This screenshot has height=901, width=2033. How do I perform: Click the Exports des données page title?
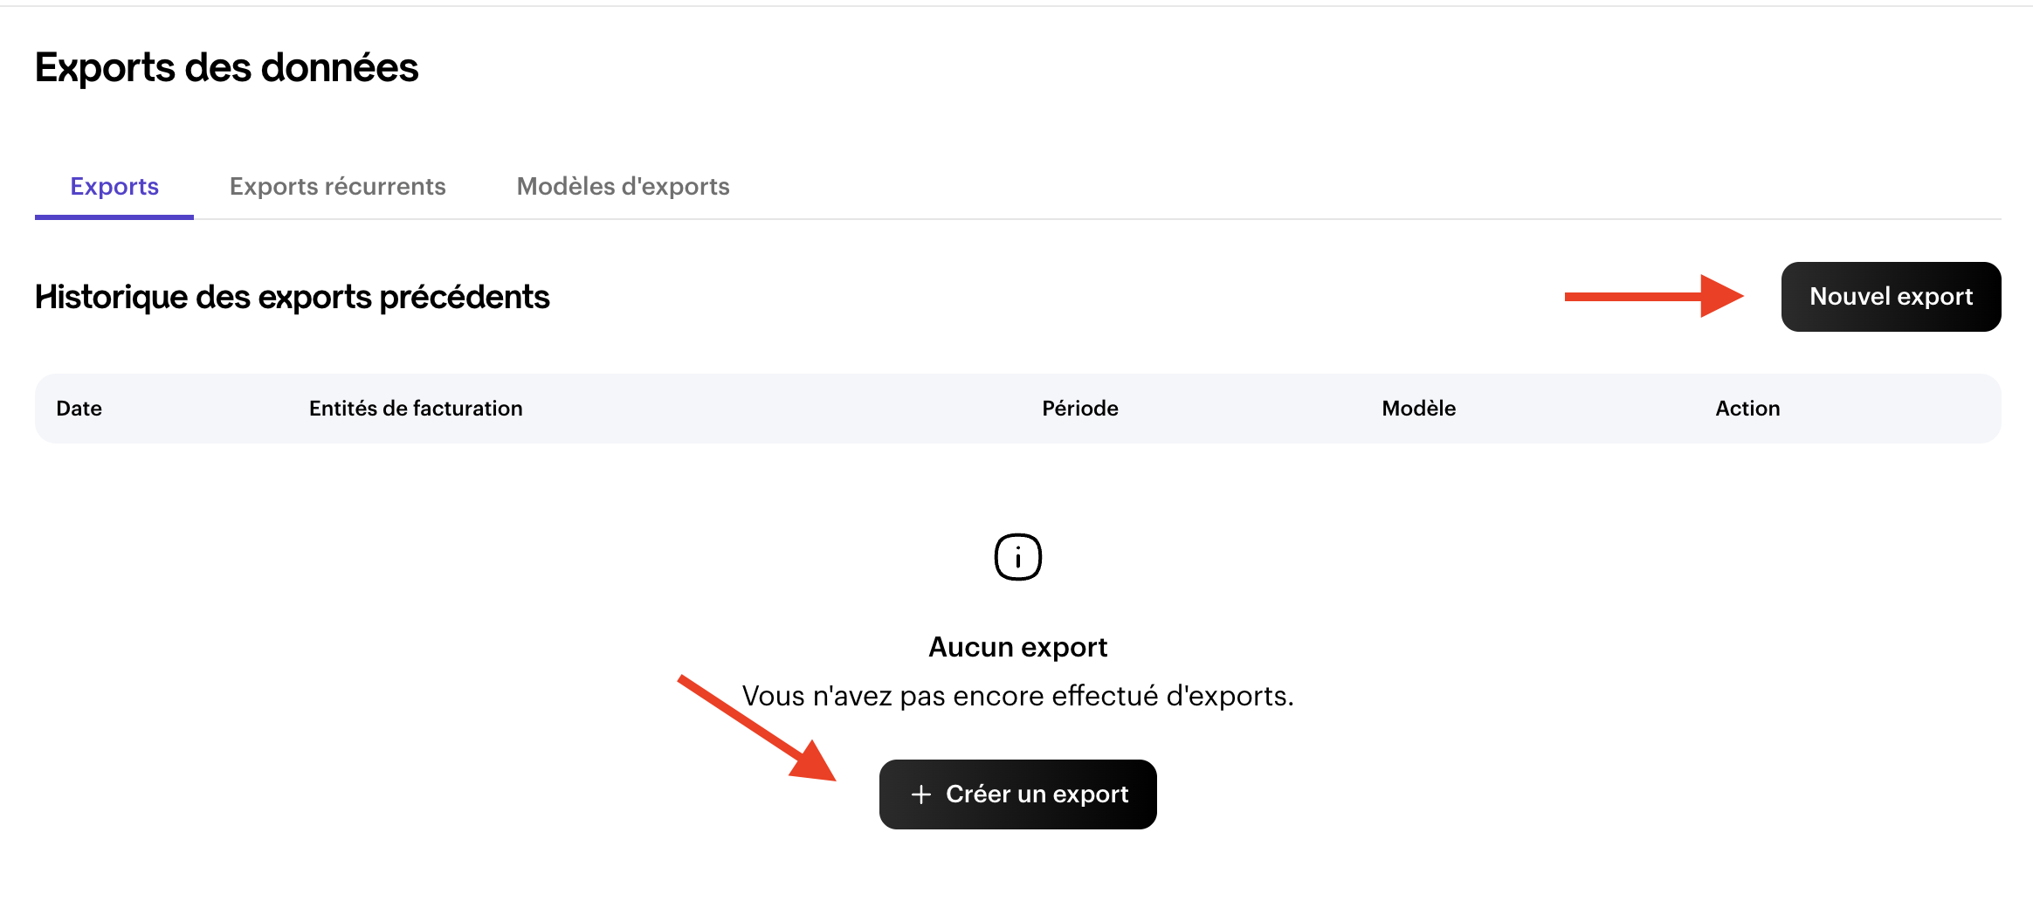pyautogui.click(x=226, y=68)
